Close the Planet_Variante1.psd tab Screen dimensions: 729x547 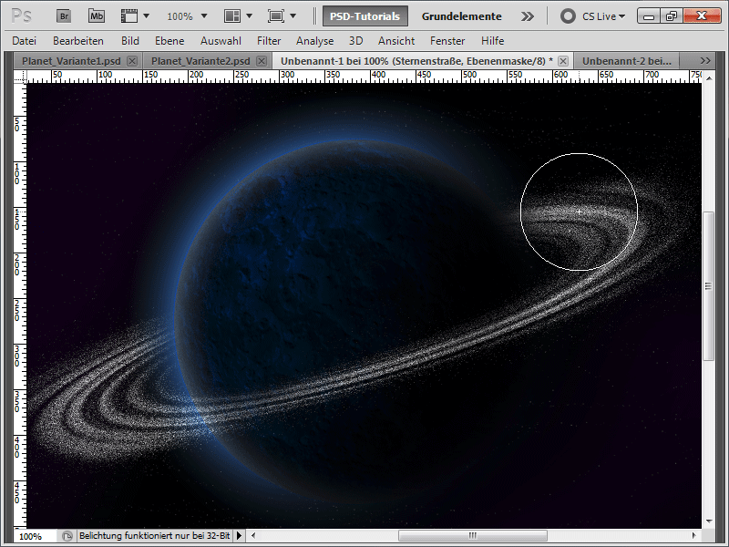click(132, 61)
